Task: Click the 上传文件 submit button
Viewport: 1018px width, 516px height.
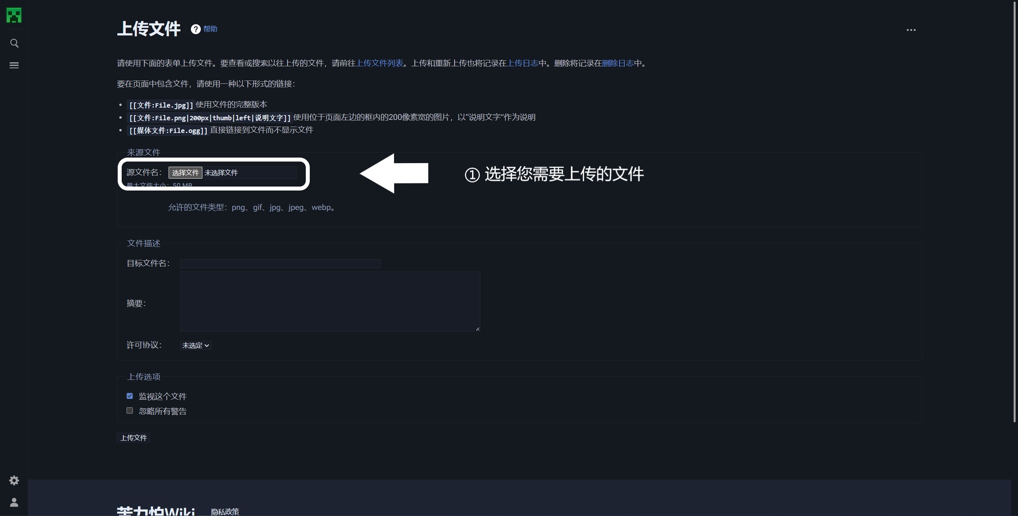Action: 134,438
